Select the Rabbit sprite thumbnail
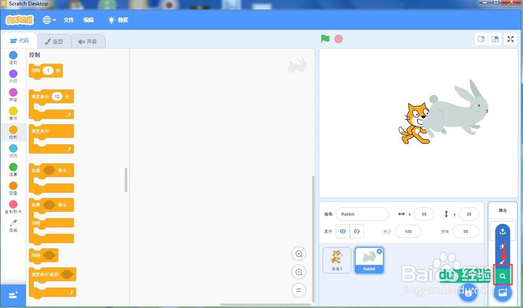 click(369, 260)
